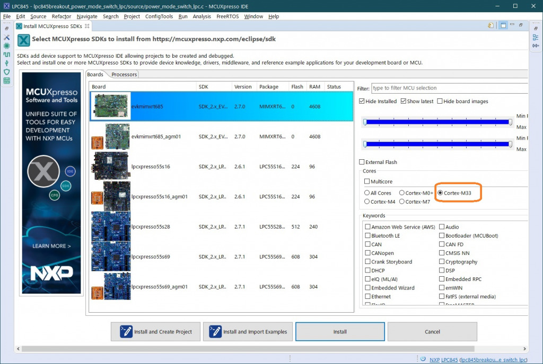Switch to the Processors tab

click(x=124, y=75)
